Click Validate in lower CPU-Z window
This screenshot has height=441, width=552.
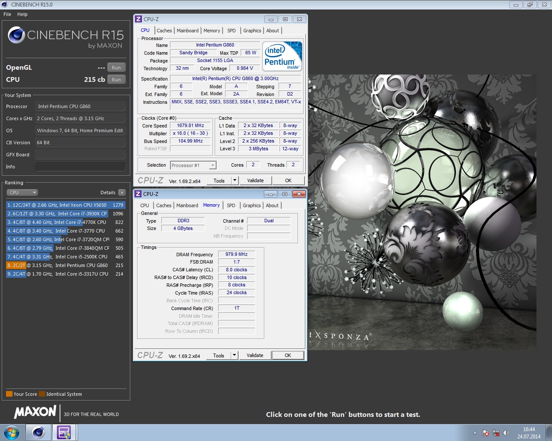pyautogui.click(x=255, y=356)
